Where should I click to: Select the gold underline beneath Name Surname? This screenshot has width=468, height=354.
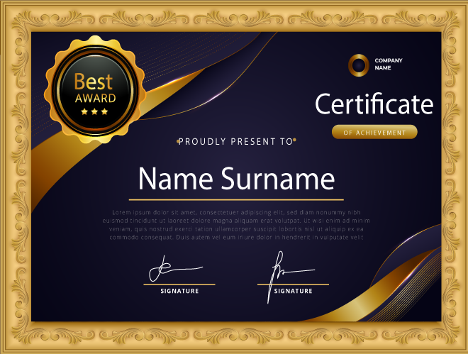point(235,200)
